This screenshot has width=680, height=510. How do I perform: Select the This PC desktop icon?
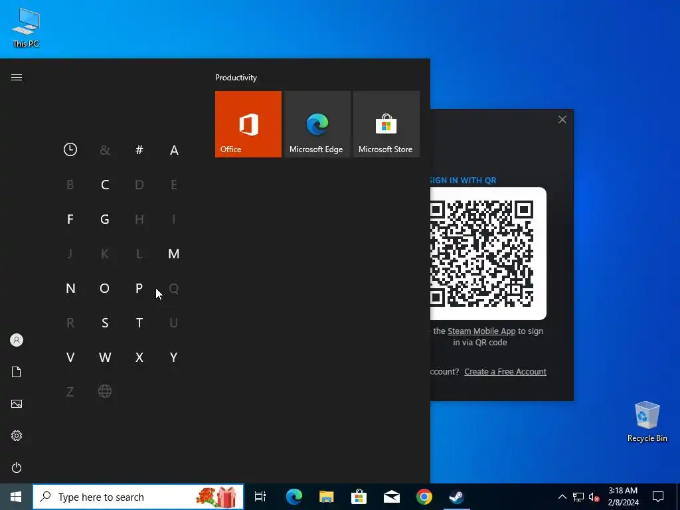(x=26, y=28)
